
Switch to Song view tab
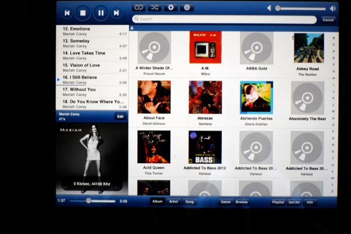pos(190,201)
